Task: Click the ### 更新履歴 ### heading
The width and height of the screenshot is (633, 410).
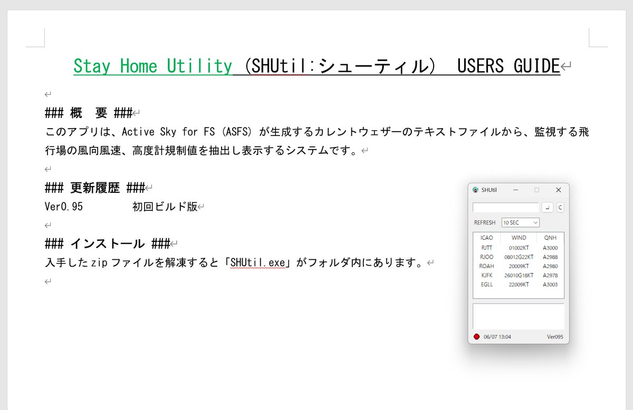Action: 95,188
